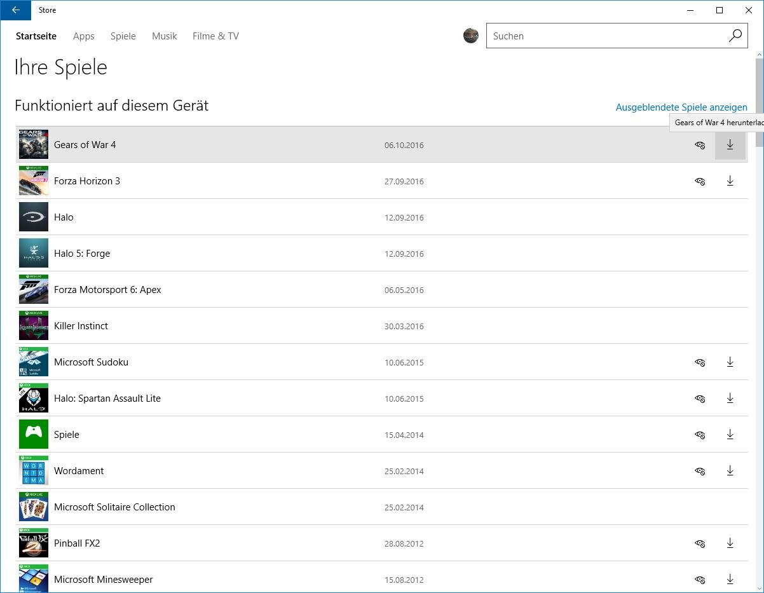Click Ausgeblendete Spiele anzeigen link

(681, 107)
